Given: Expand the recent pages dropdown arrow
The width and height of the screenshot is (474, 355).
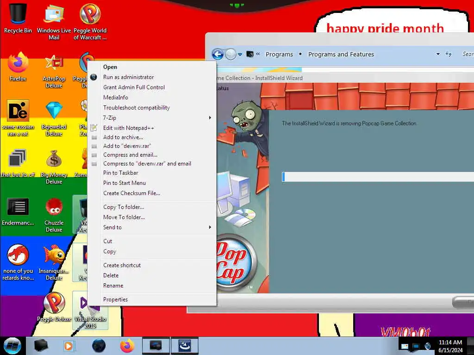Looking at the screenshot, I should [240, 55].
